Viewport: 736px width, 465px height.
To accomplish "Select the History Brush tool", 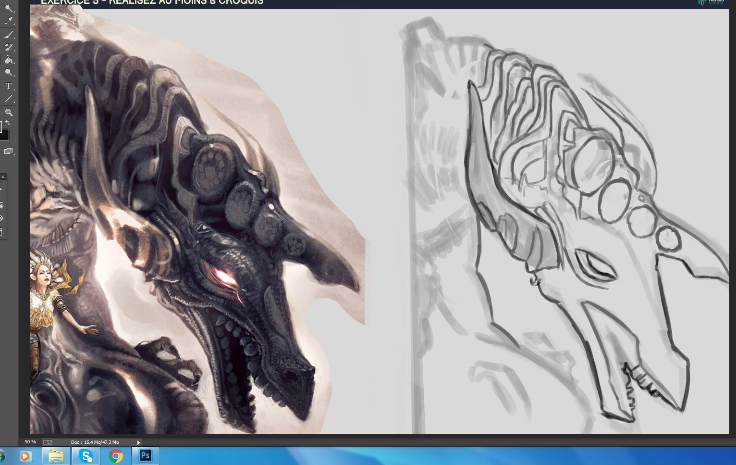I will click(x=9, y=47).
